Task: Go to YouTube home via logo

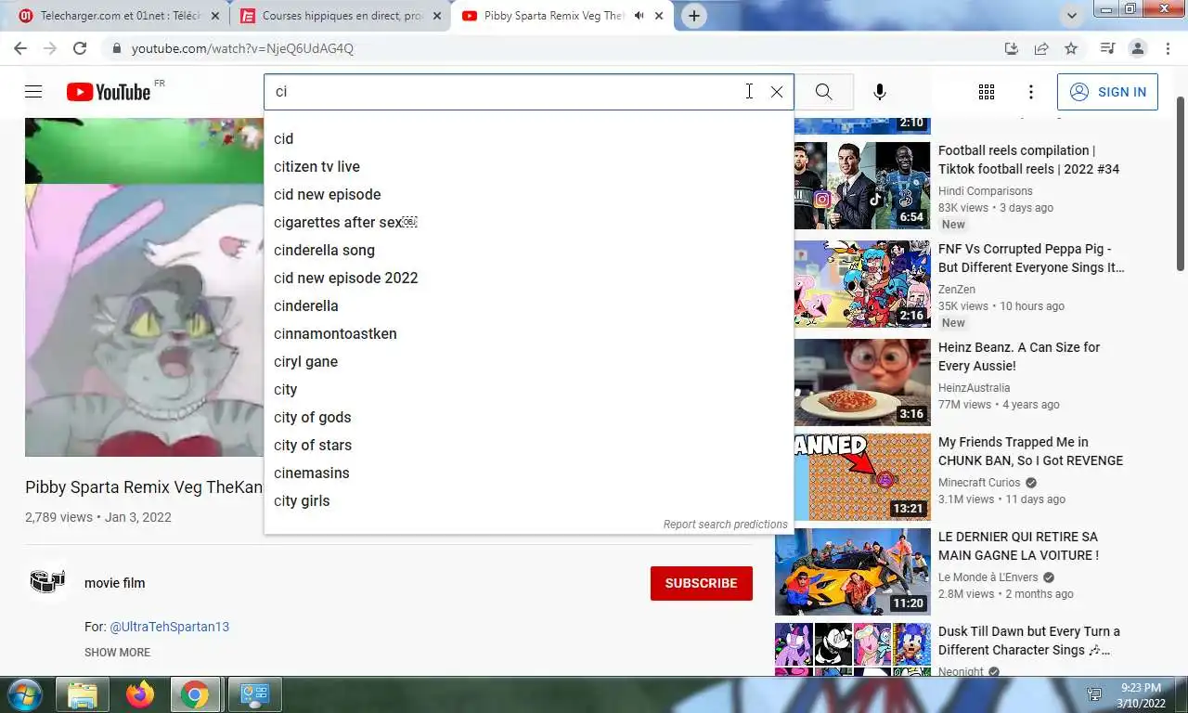Action: [x=109, y=92]
